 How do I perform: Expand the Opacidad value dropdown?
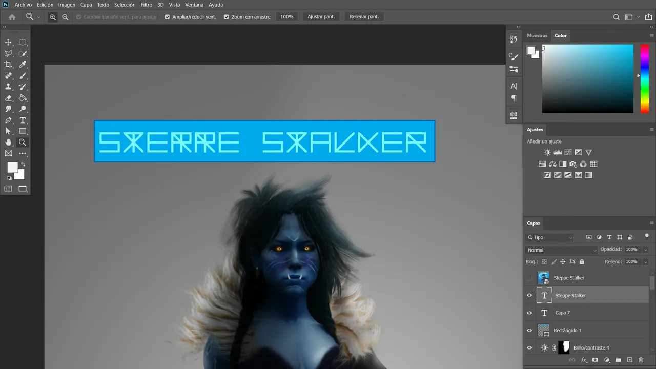pos(645,250)
